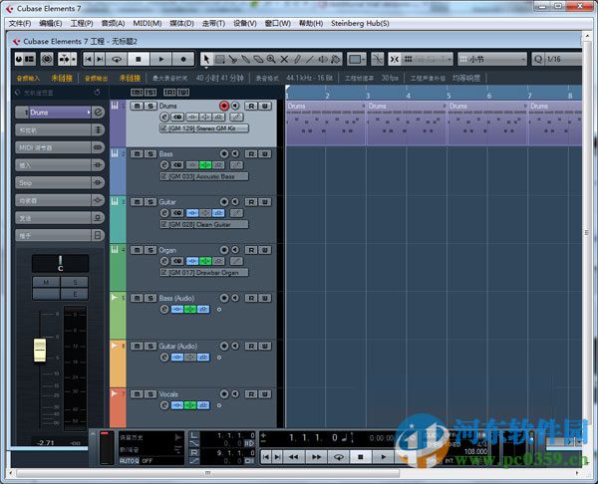Image resolution: width=598 pixels, height=484 pixels.
Task: Open Bass GM 033 Acoustic Bass selector
Action: 204,176
